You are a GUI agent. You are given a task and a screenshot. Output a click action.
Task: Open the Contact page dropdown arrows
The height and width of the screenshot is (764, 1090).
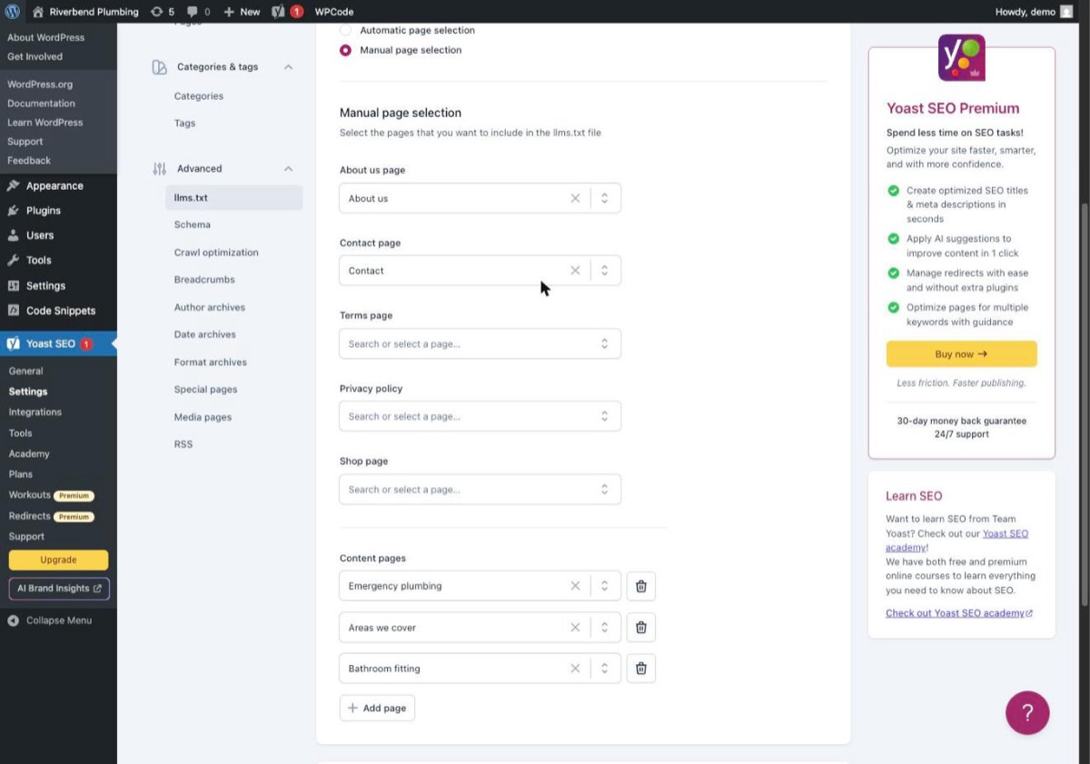point(605,271)
